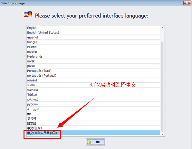Viewport: 192px width, 149px height.
Task: Click the scrollbar down arrow
Action: [x=162, y=134]
